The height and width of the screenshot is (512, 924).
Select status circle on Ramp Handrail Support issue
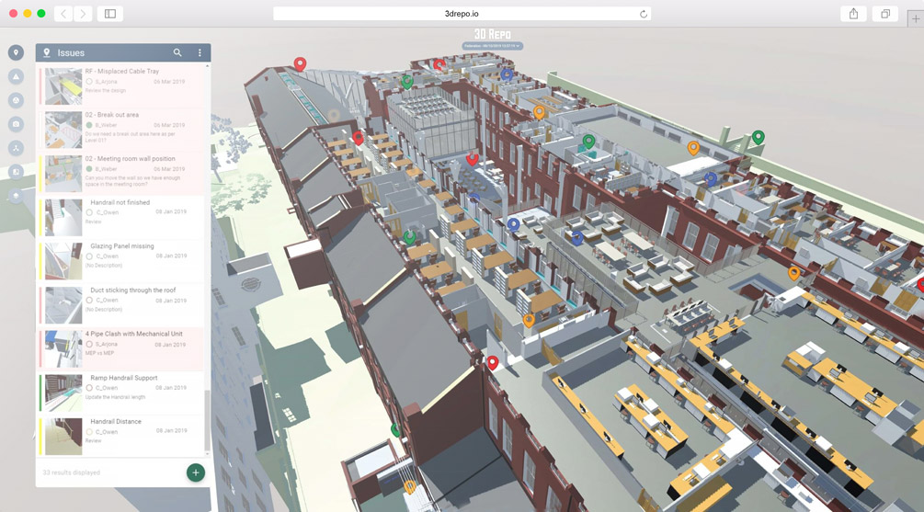pyautogui.click(x=89, y=388)
